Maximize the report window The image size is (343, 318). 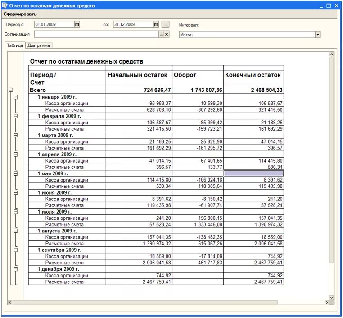[329, 6]
